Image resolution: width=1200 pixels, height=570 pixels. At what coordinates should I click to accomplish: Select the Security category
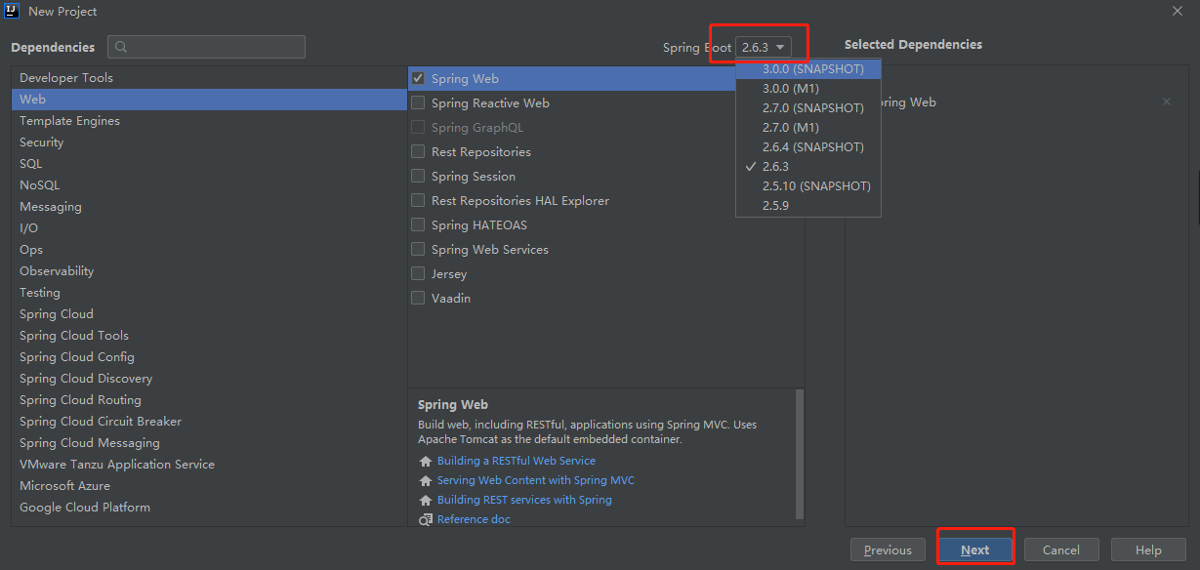(209, 142)
